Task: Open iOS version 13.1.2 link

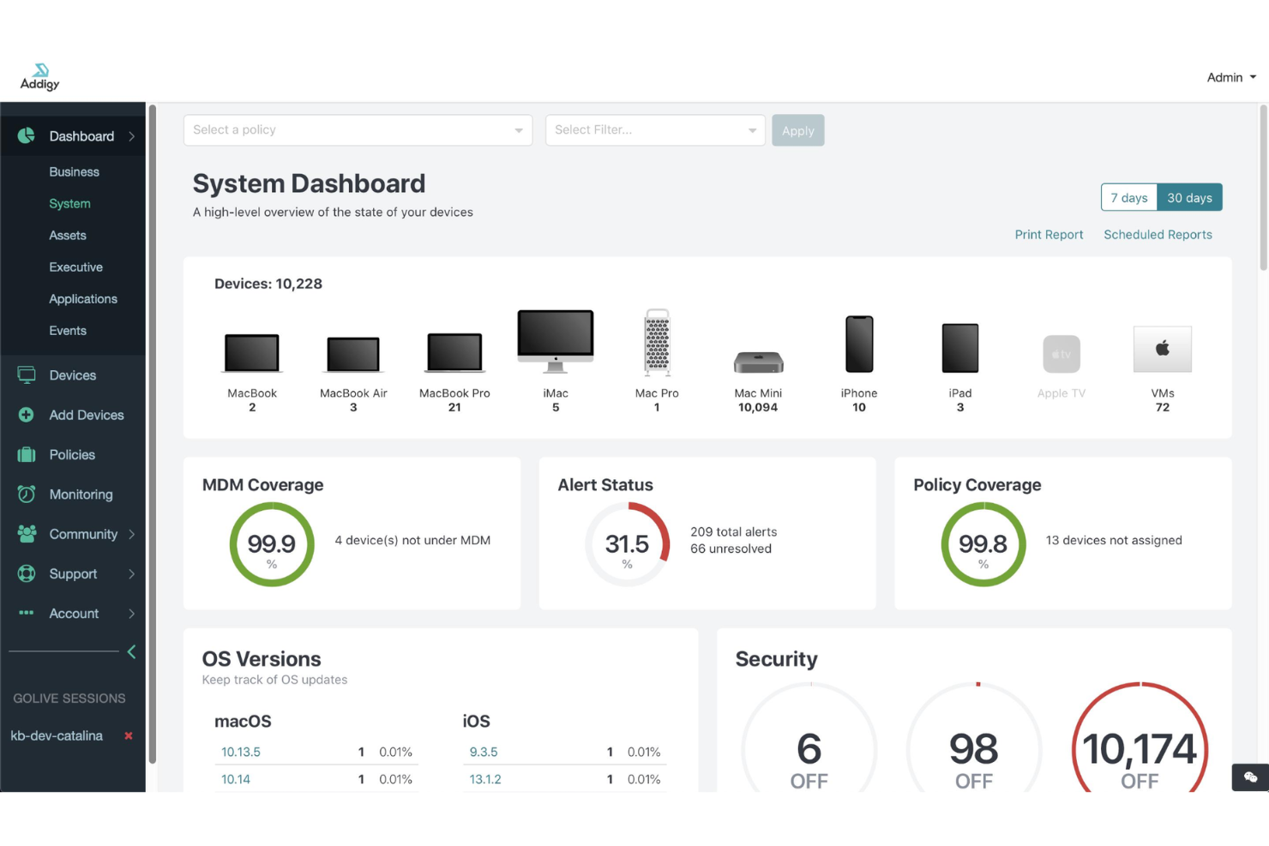Action: click(x=485, y=779)
